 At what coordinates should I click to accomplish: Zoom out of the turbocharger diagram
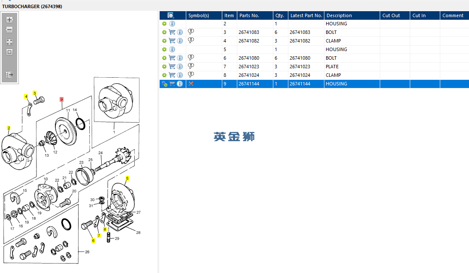pyautogui.click(x=9, y=30)
